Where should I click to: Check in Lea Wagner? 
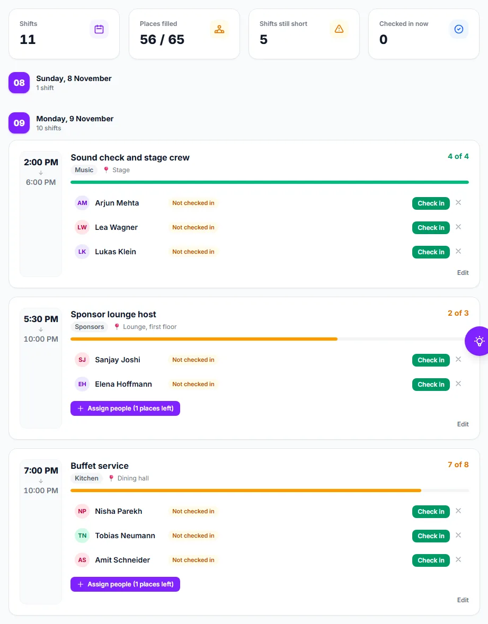pos(431,228)
